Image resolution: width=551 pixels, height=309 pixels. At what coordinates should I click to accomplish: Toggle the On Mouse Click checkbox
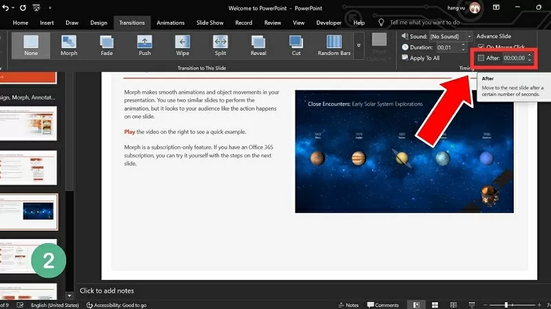click(481, 47)
